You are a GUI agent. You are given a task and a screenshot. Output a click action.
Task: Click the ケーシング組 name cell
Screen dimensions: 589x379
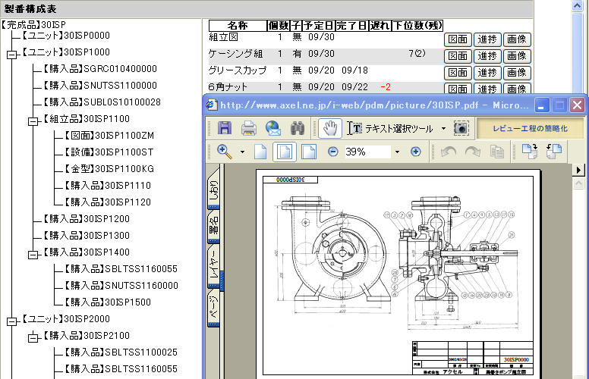click(235, 54)
